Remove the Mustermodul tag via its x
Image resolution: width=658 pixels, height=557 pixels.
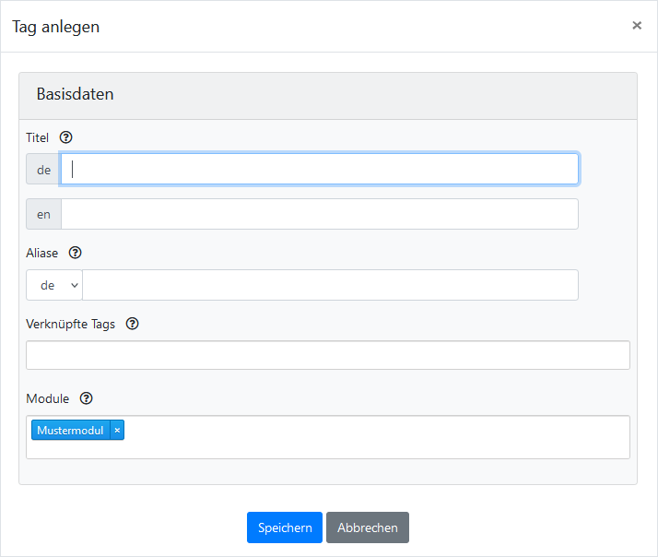pyautogui.click(x=117, y=430)
